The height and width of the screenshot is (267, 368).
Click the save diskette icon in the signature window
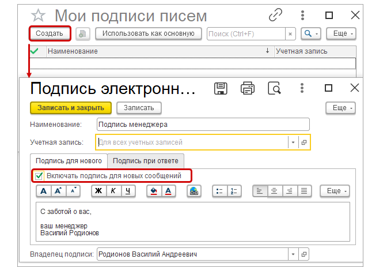[221, 88]
